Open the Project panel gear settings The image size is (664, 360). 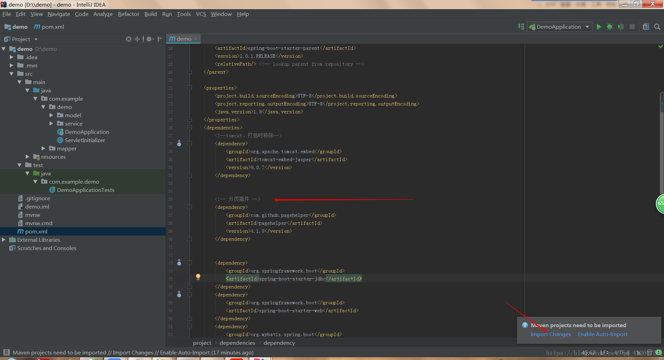tap(149, 39)
